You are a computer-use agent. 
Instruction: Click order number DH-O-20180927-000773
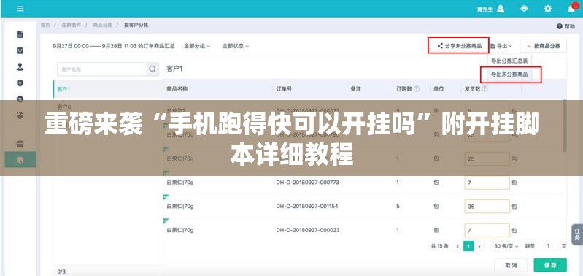pos(307,183)
